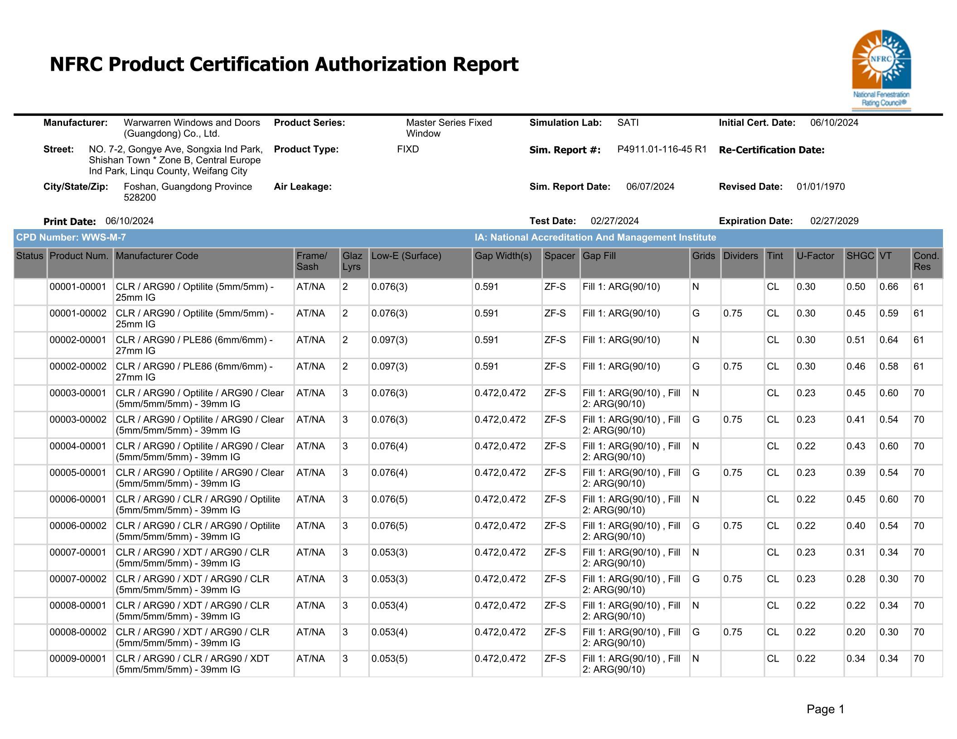Click the CPD Number: WWS-M-7 banner text
This screenshot has width=957, height=739.
pyautogui.click(x=71, y=237)
